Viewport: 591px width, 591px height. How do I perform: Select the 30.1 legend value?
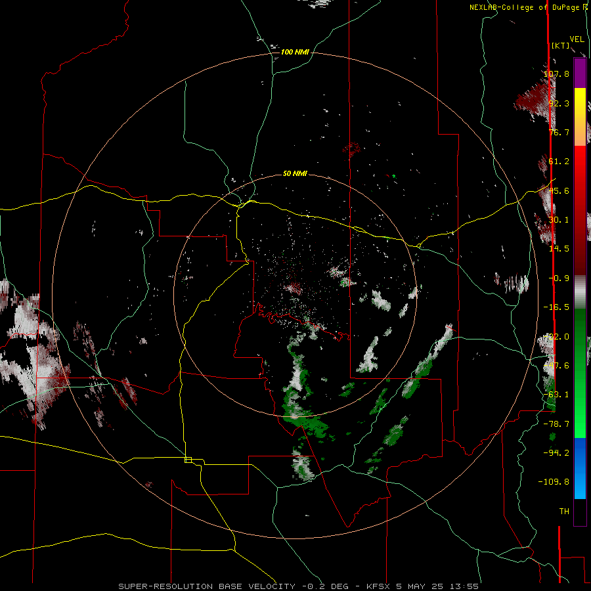click(559, 220)
